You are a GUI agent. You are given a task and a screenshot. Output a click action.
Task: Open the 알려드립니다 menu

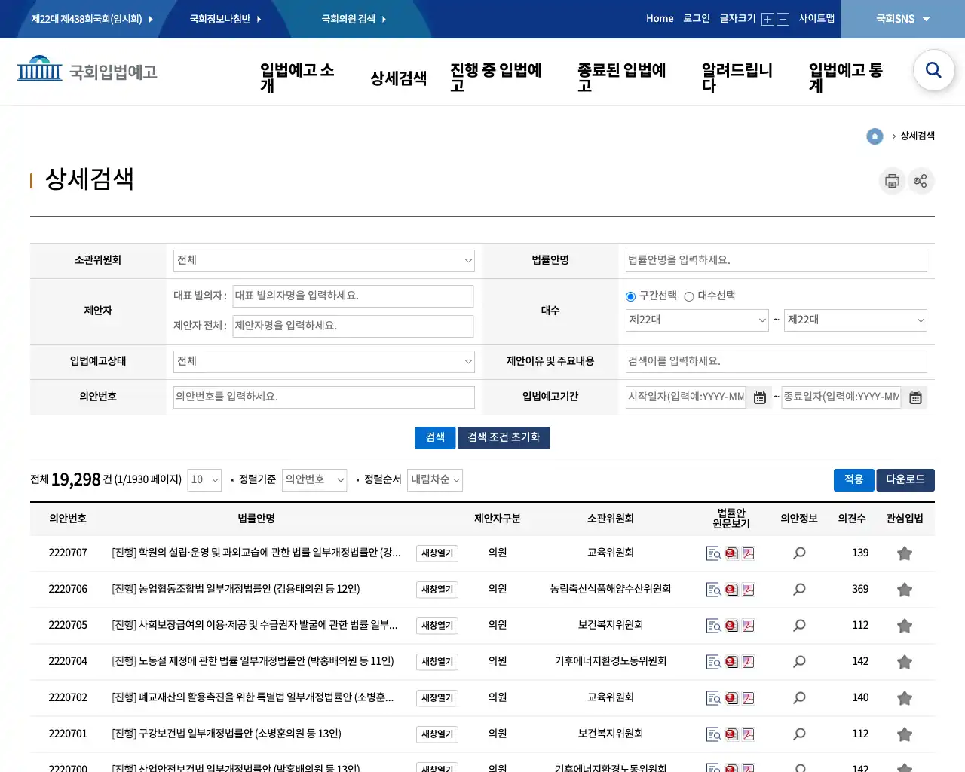pos(737,78)
